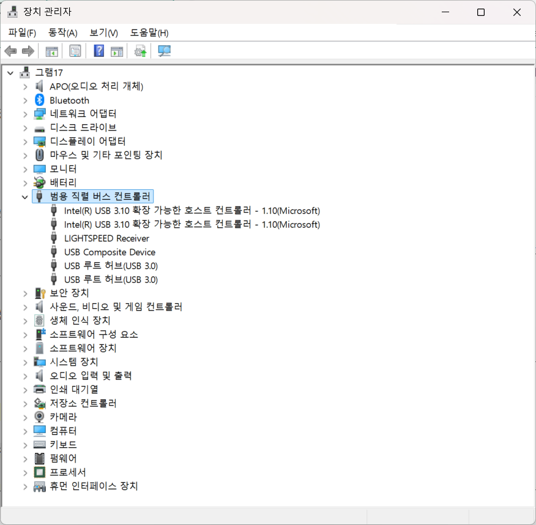Image resolution: width=536 pixels, height=525 pixels.
Task: Select the 디스플레이 어댑터 label
Action: (87, 142)
